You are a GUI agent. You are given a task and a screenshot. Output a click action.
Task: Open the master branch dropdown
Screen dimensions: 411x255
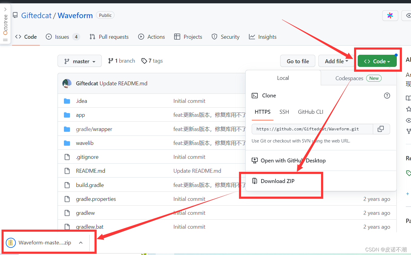(x=80, y=61)
